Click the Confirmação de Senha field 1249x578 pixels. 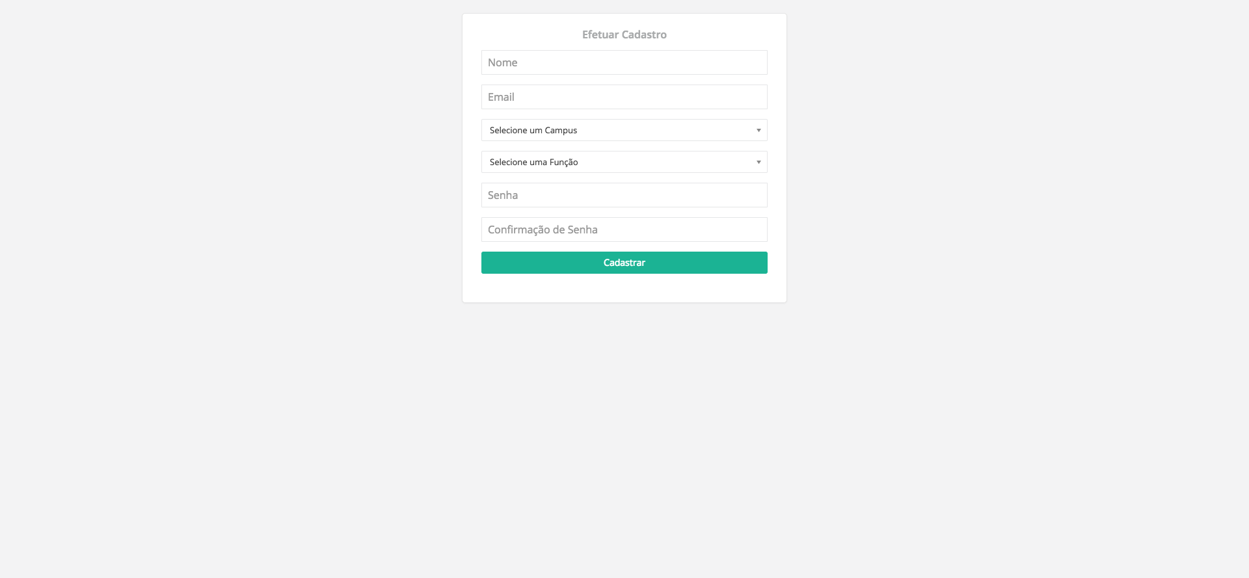click(624, 230)
